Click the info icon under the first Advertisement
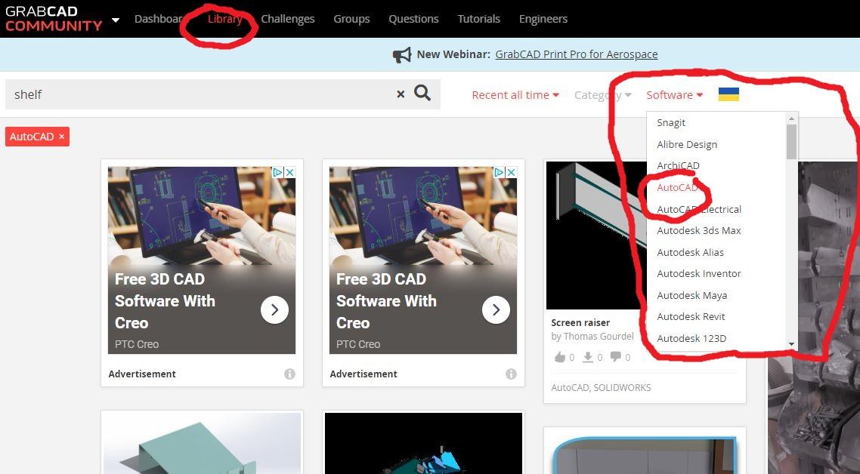 pyautogui.click(x=289, y=374)
